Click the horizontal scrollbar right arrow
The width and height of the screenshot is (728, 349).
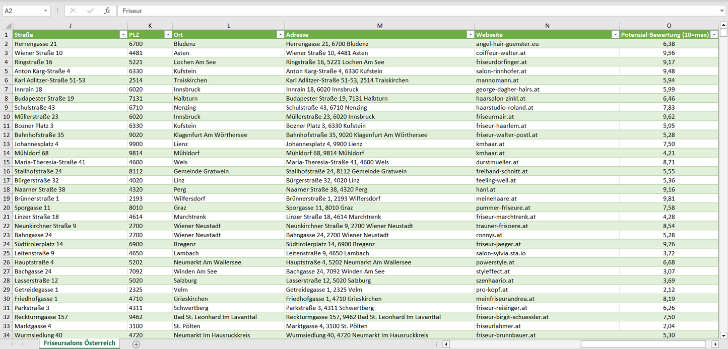point(715,344)
